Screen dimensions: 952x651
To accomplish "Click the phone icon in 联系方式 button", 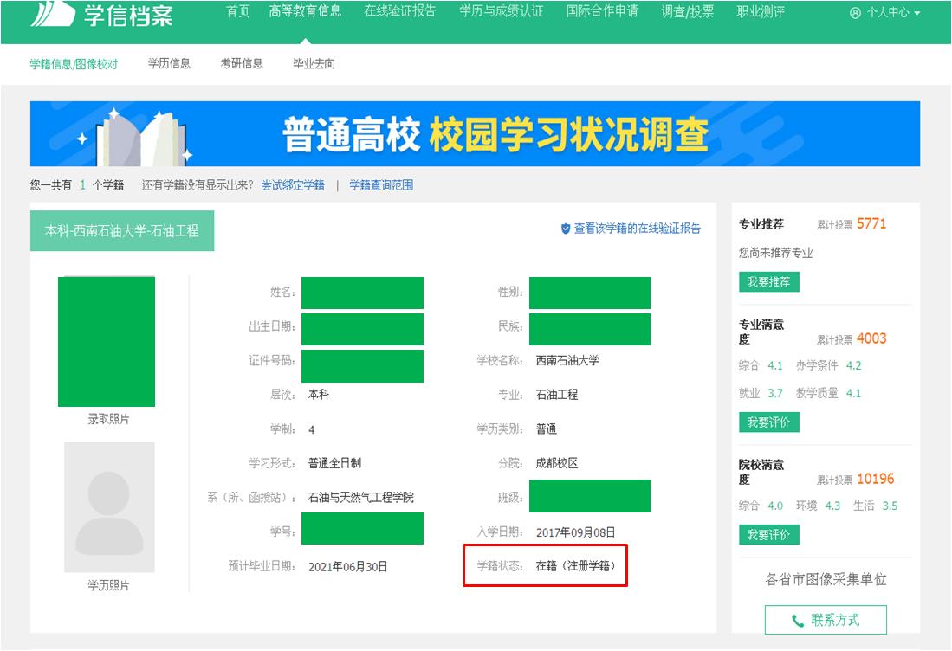I will click(798, 621).
